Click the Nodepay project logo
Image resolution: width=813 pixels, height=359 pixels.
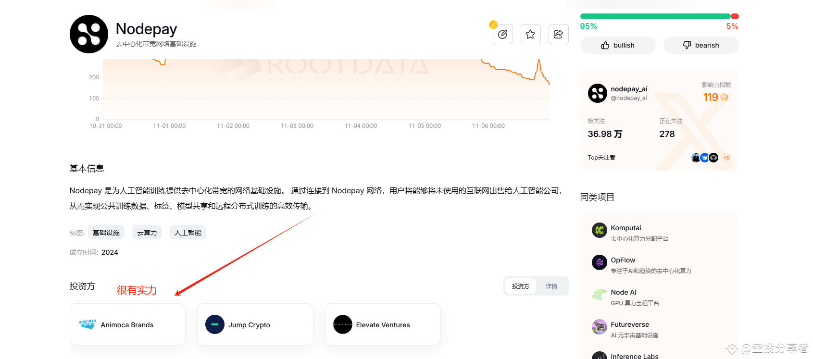pos(89,34)
